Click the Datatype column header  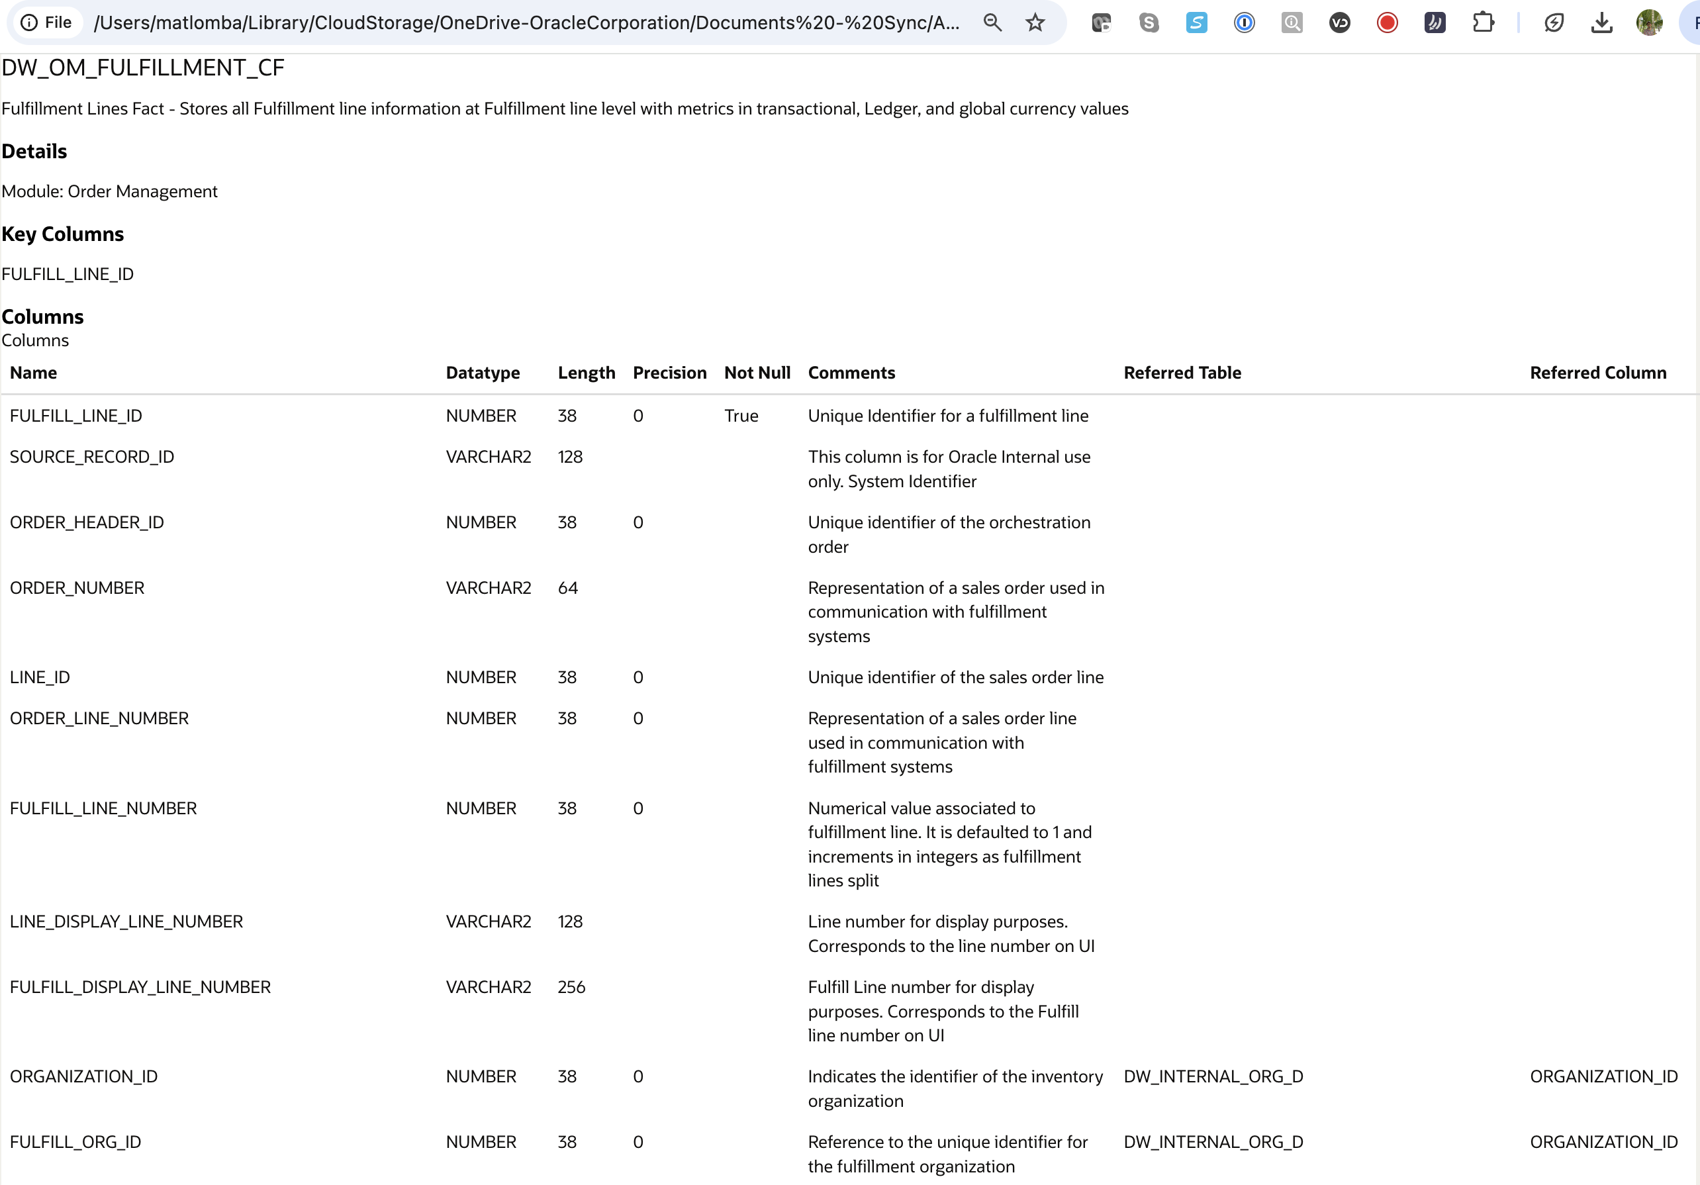coord(483,373)
